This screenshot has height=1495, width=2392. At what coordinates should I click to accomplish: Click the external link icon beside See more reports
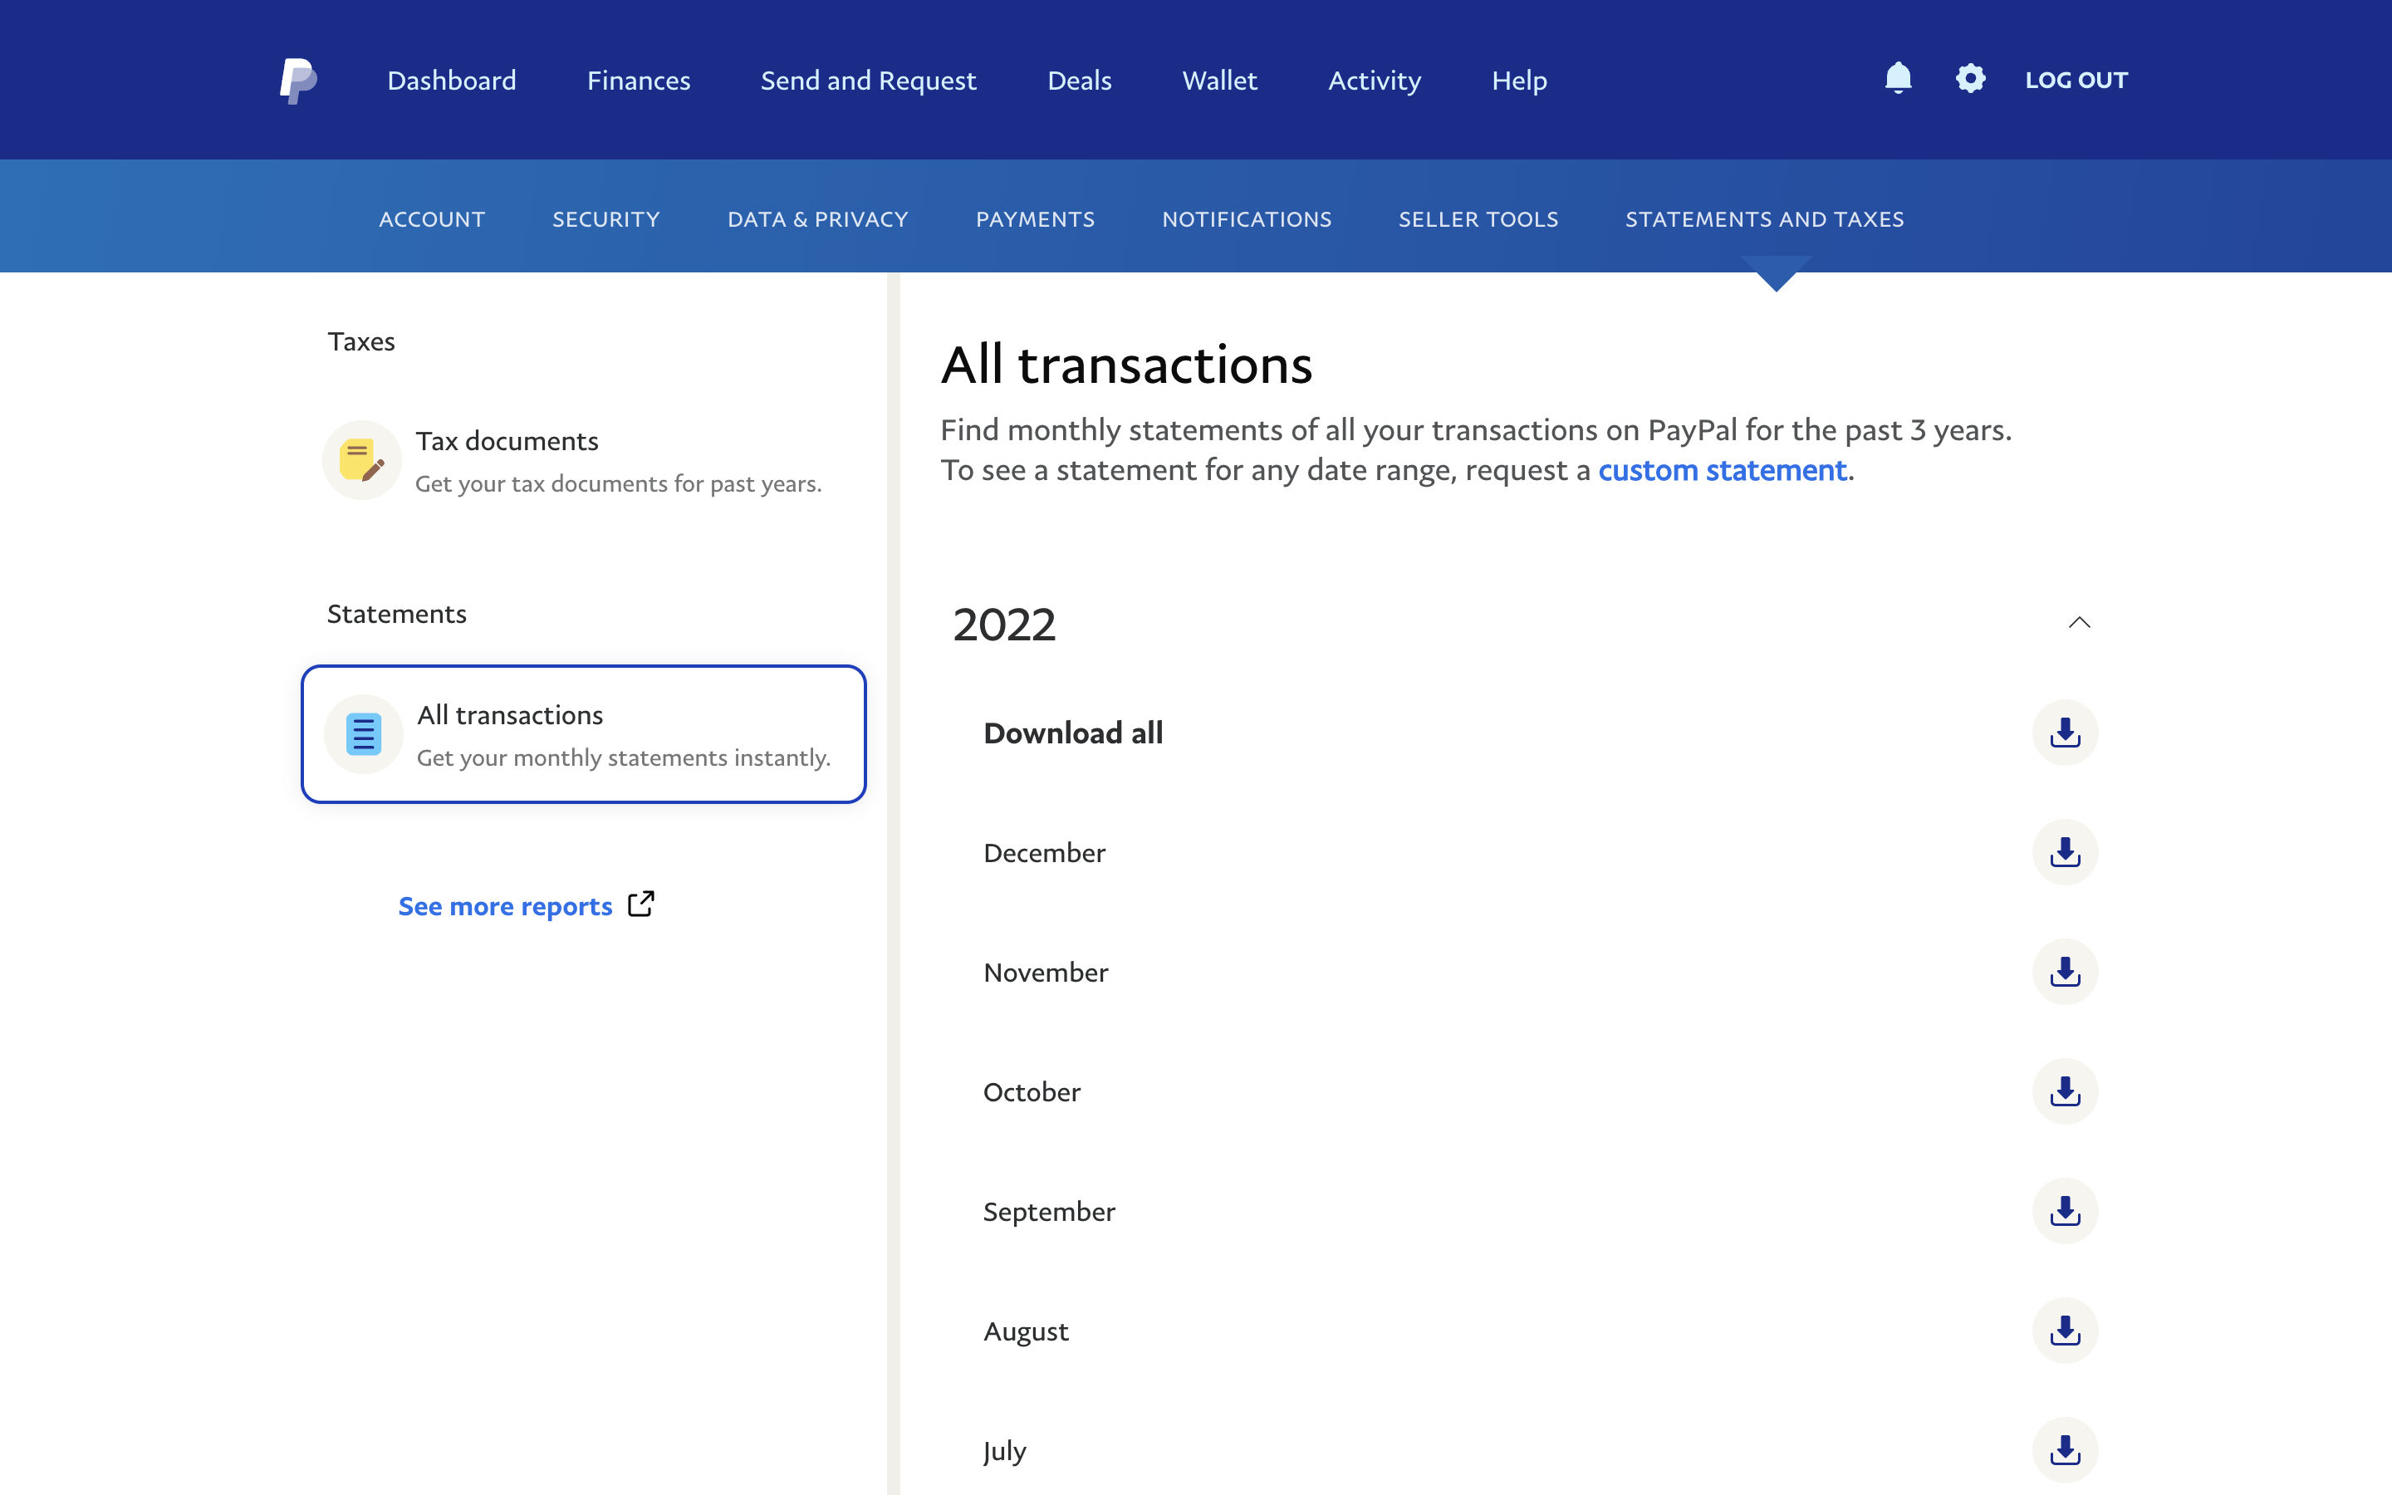coord(641,904)
